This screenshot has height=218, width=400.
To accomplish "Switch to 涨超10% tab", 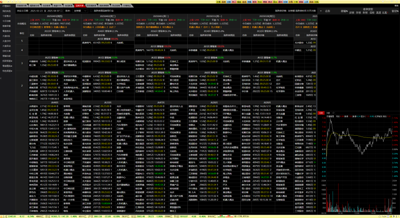I will [57, 6].
